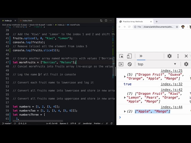Go back in the browser
This screenshot has width=191, height=143.
[120, 27]
